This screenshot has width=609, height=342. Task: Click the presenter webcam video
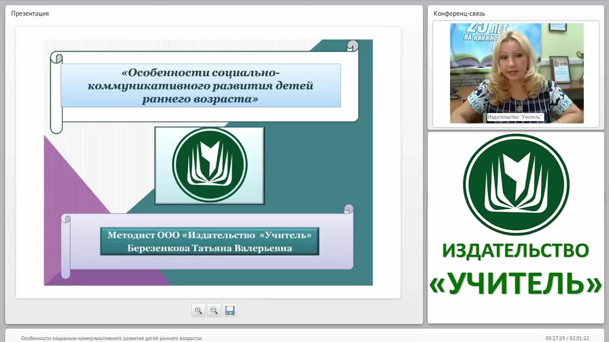pyautogui.click(x=517, y=73)
